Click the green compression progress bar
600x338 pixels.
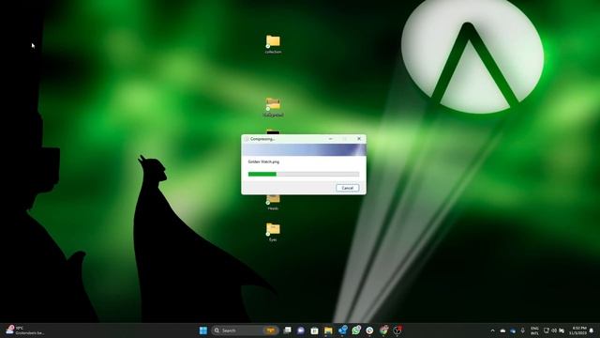(x=304, y=174)
